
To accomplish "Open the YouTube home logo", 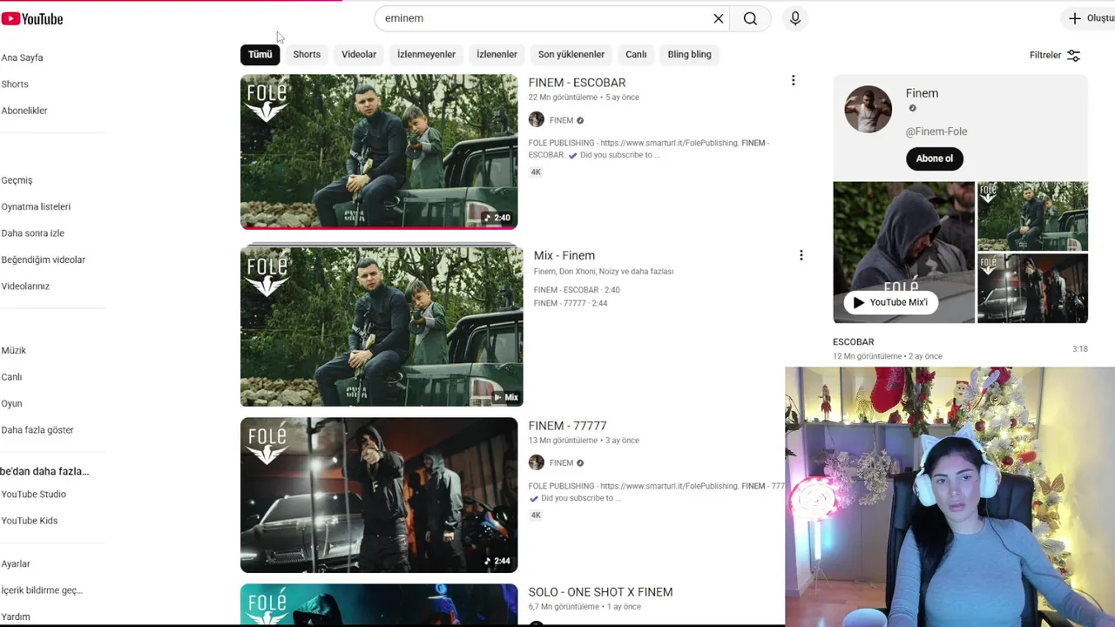I will (32, 18).
